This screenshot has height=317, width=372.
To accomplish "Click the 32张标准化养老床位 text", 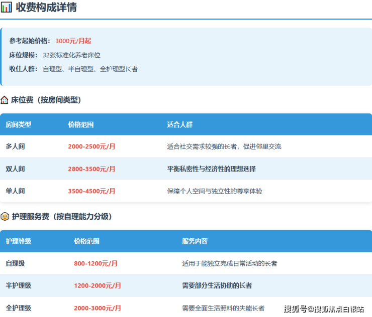I will (71, 55).
